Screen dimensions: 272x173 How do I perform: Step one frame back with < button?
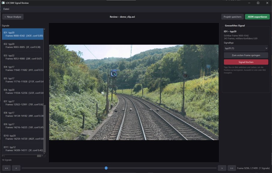16,168
